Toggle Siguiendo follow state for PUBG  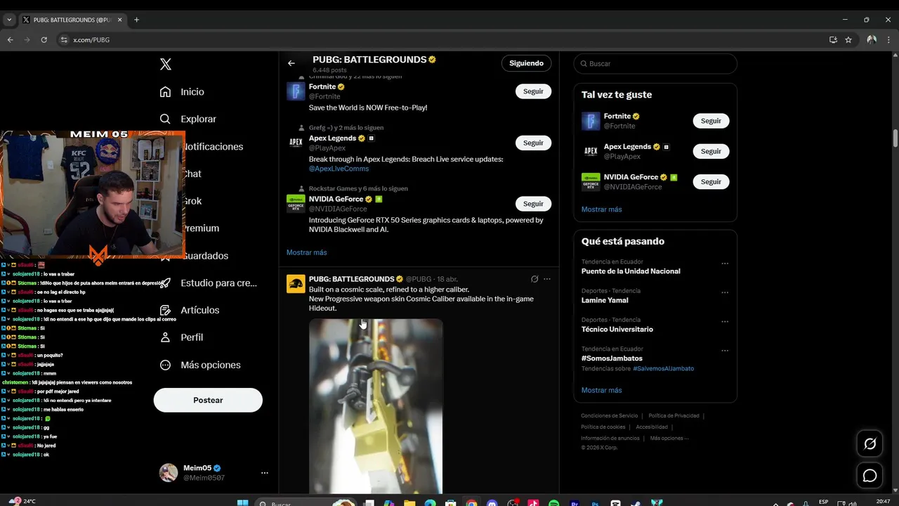527,63
